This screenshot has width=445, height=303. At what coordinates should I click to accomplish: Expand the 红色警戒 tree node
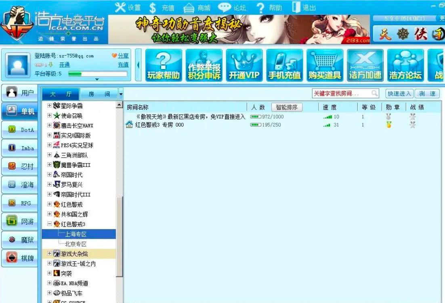click(x=49, y=204)
